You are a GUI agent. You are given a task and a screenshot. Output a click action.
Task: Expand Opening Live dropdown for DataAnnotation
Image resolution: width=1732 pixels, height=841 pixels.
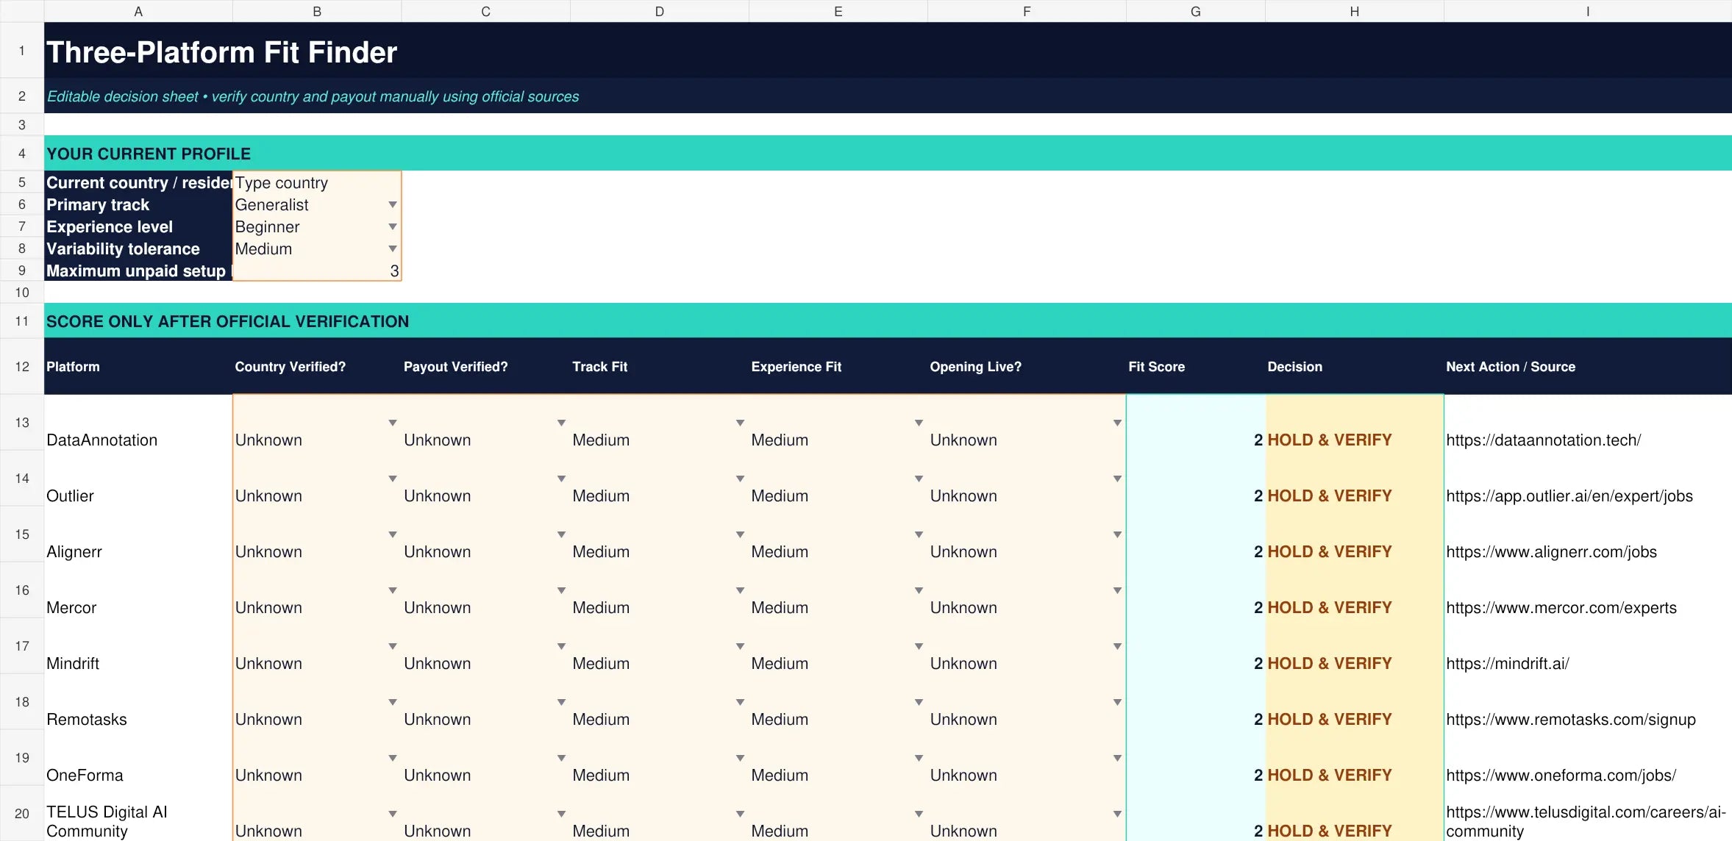pyautogui.click(x=1117, y=423)
